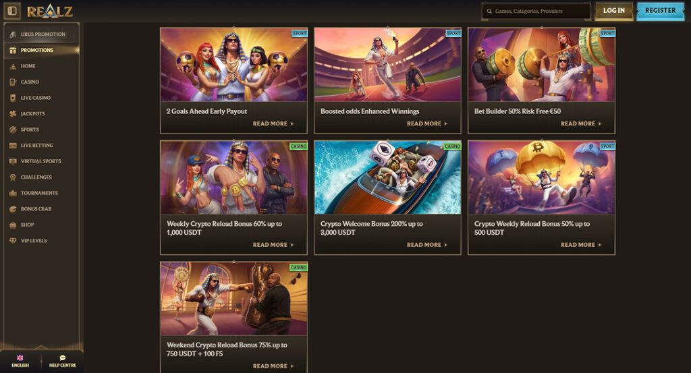Open the Tournaments icon
This screenshot has width=691, height=373.
tap(13, 193)
